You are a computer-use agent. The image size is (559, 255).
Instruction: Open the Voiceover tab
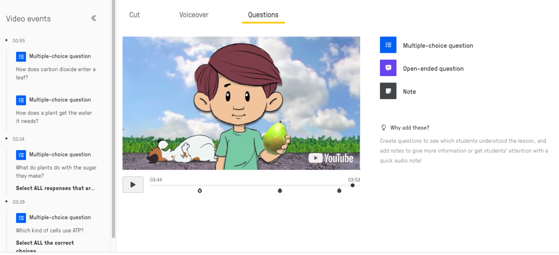point(194,15)
